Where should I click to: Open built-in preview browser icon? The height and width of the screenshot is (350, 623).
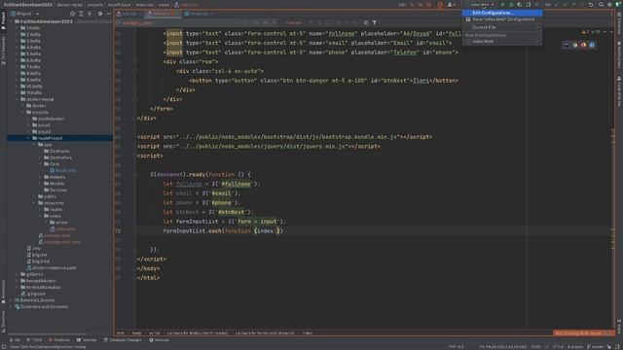click(x=567, y=45)
